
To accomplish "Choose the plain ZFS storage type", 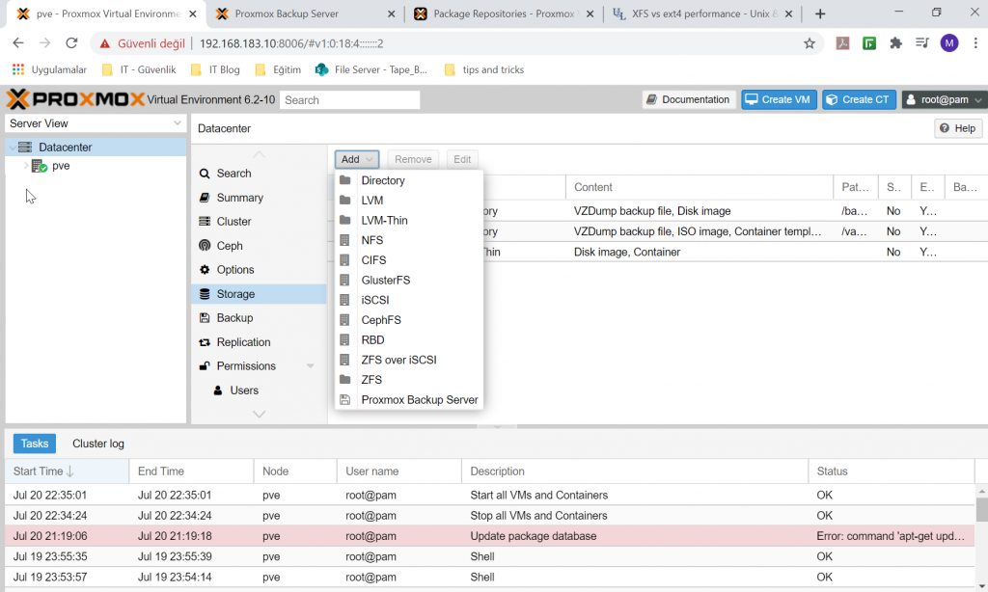I will pos(409,380).
